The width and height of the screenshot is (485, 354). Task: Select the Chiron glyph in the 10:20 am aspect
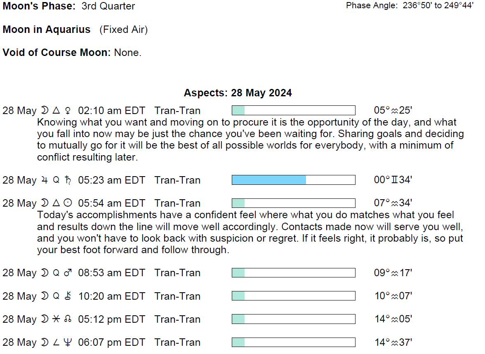(x=68, y=296)
